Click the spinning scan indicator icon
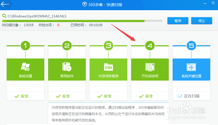Screen dimensions: 218x125 pos(180,96)
